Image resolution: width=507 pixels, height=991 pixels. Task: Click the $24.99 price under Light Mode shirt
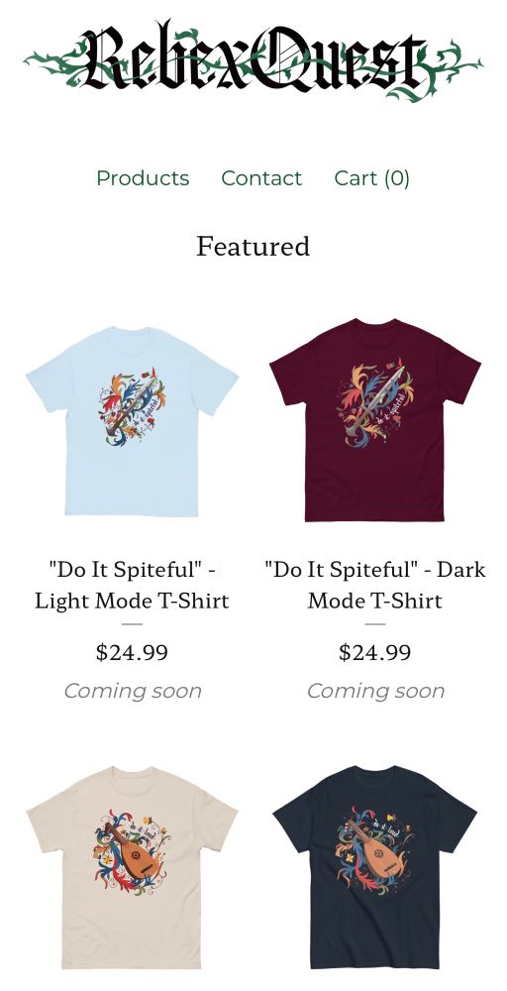pos(132,652)
